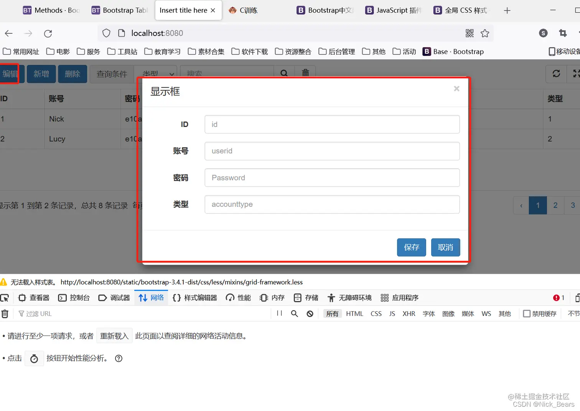The image size is (580, 411).
Task: Click the table refresh icon
Action: 556,74
